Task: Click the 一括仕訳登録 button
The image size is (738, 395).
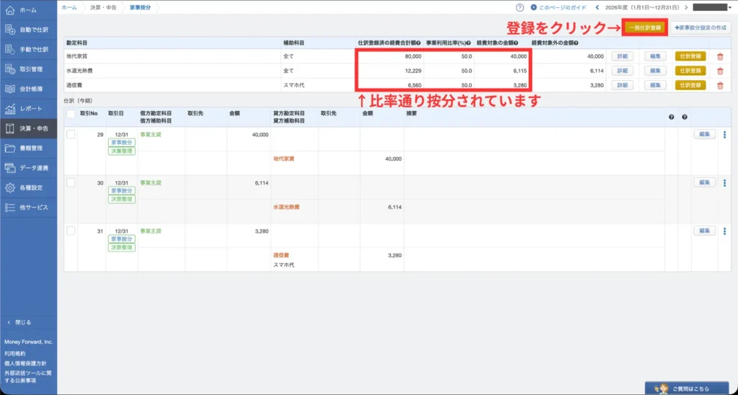Action: (646, 27)
